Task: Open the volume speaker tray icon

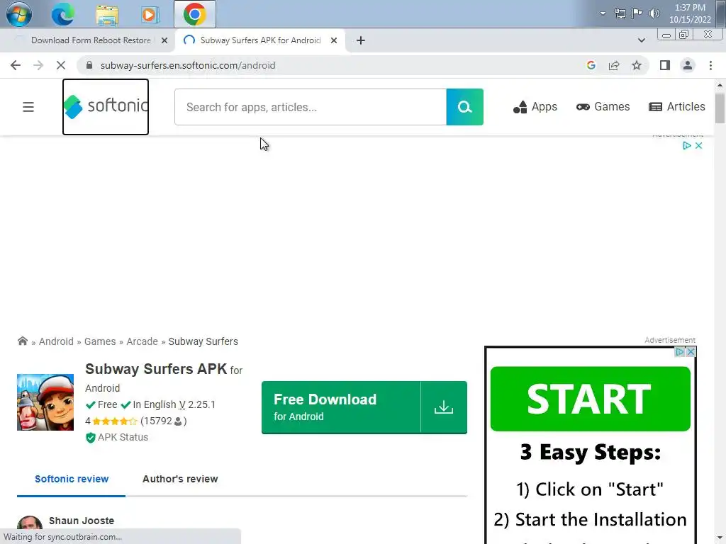Action: (x=654, y=13)
